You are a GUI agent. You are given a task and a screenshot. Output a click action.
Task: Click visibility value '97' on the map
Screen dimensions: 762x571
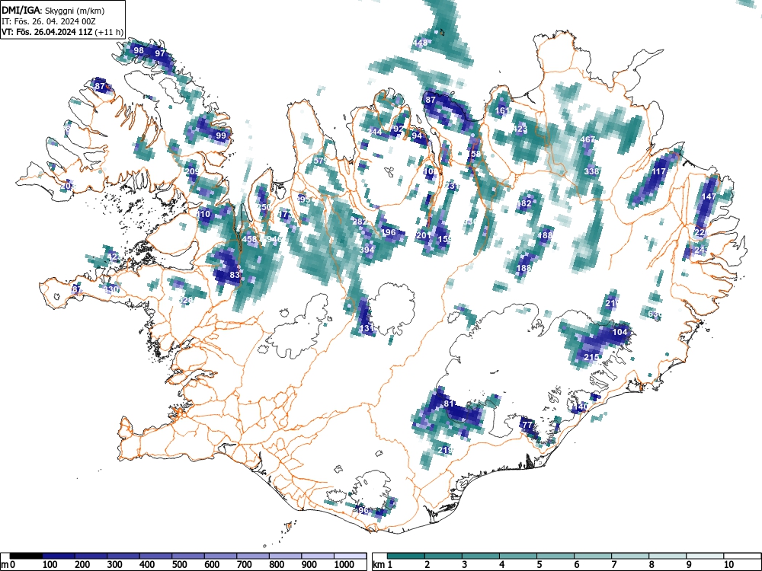[x=160, y=53]
